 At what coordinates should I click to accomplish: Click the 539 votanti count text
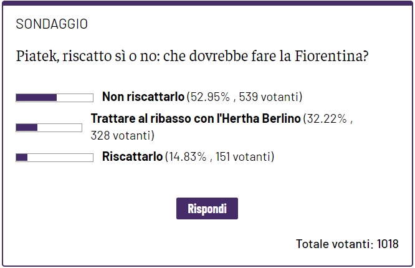[269, 97]
